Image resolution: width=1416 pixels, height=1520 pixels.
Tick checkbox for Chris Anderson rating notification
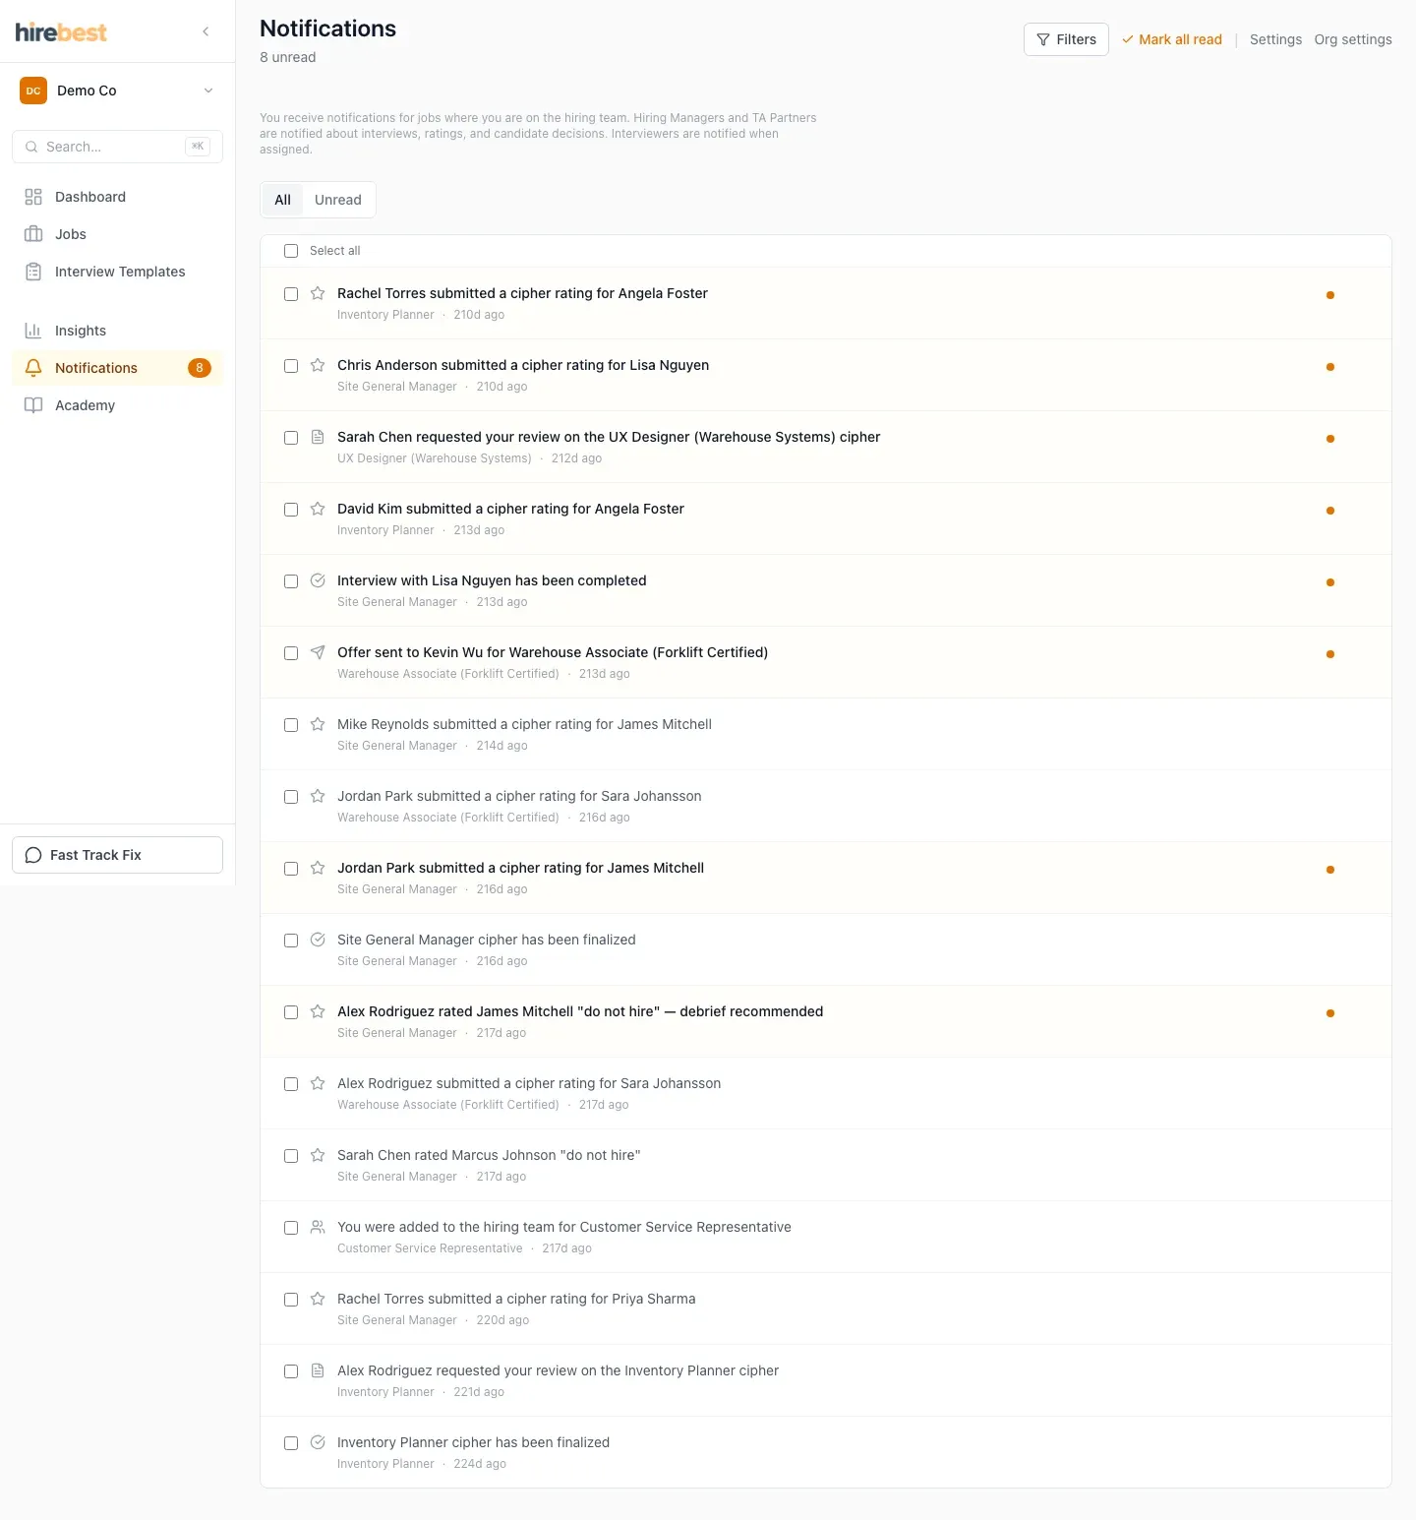(291, 366)
